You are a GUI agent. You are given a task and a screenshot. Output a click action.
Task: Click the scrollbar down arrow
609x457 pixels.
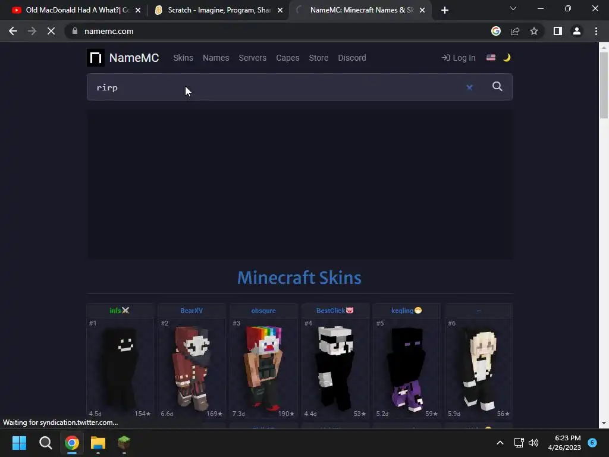604,423
